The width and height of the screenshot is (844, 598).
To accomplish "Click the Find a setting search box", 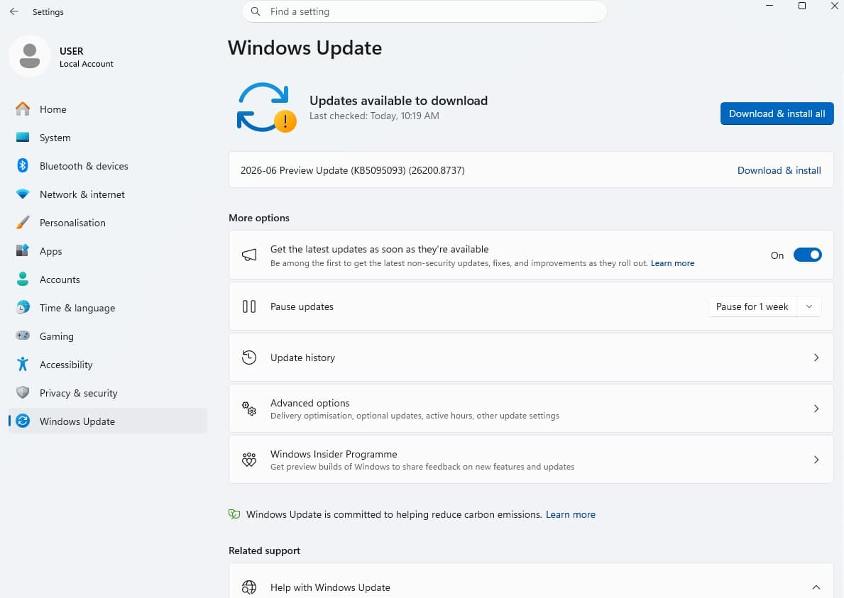I will [424, 11].
